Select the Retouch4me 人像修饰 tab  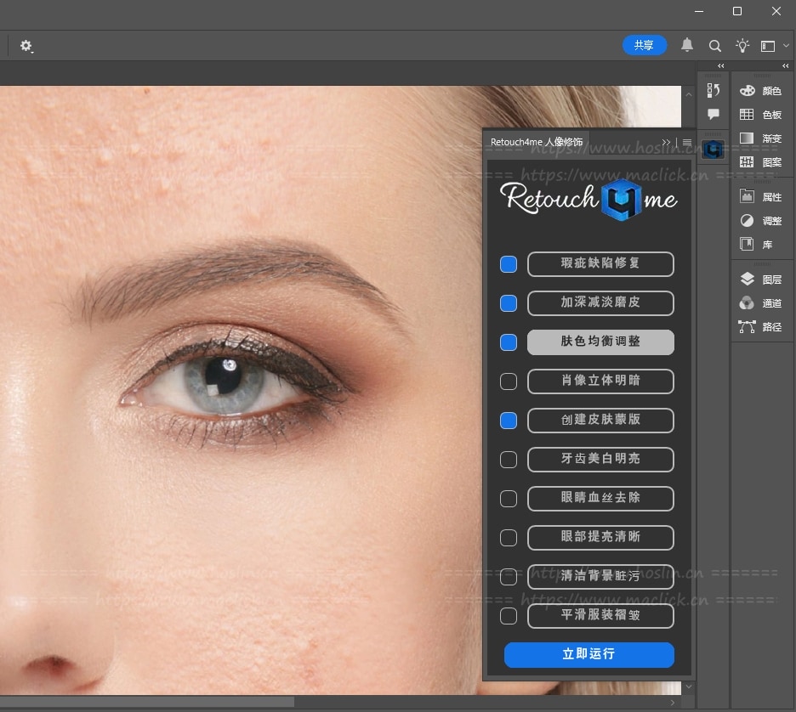[536, 142]
